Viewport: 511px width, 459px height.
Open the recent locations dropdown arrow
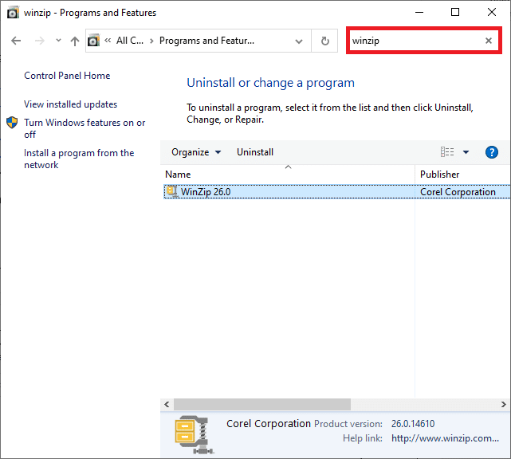click(57, 41)
